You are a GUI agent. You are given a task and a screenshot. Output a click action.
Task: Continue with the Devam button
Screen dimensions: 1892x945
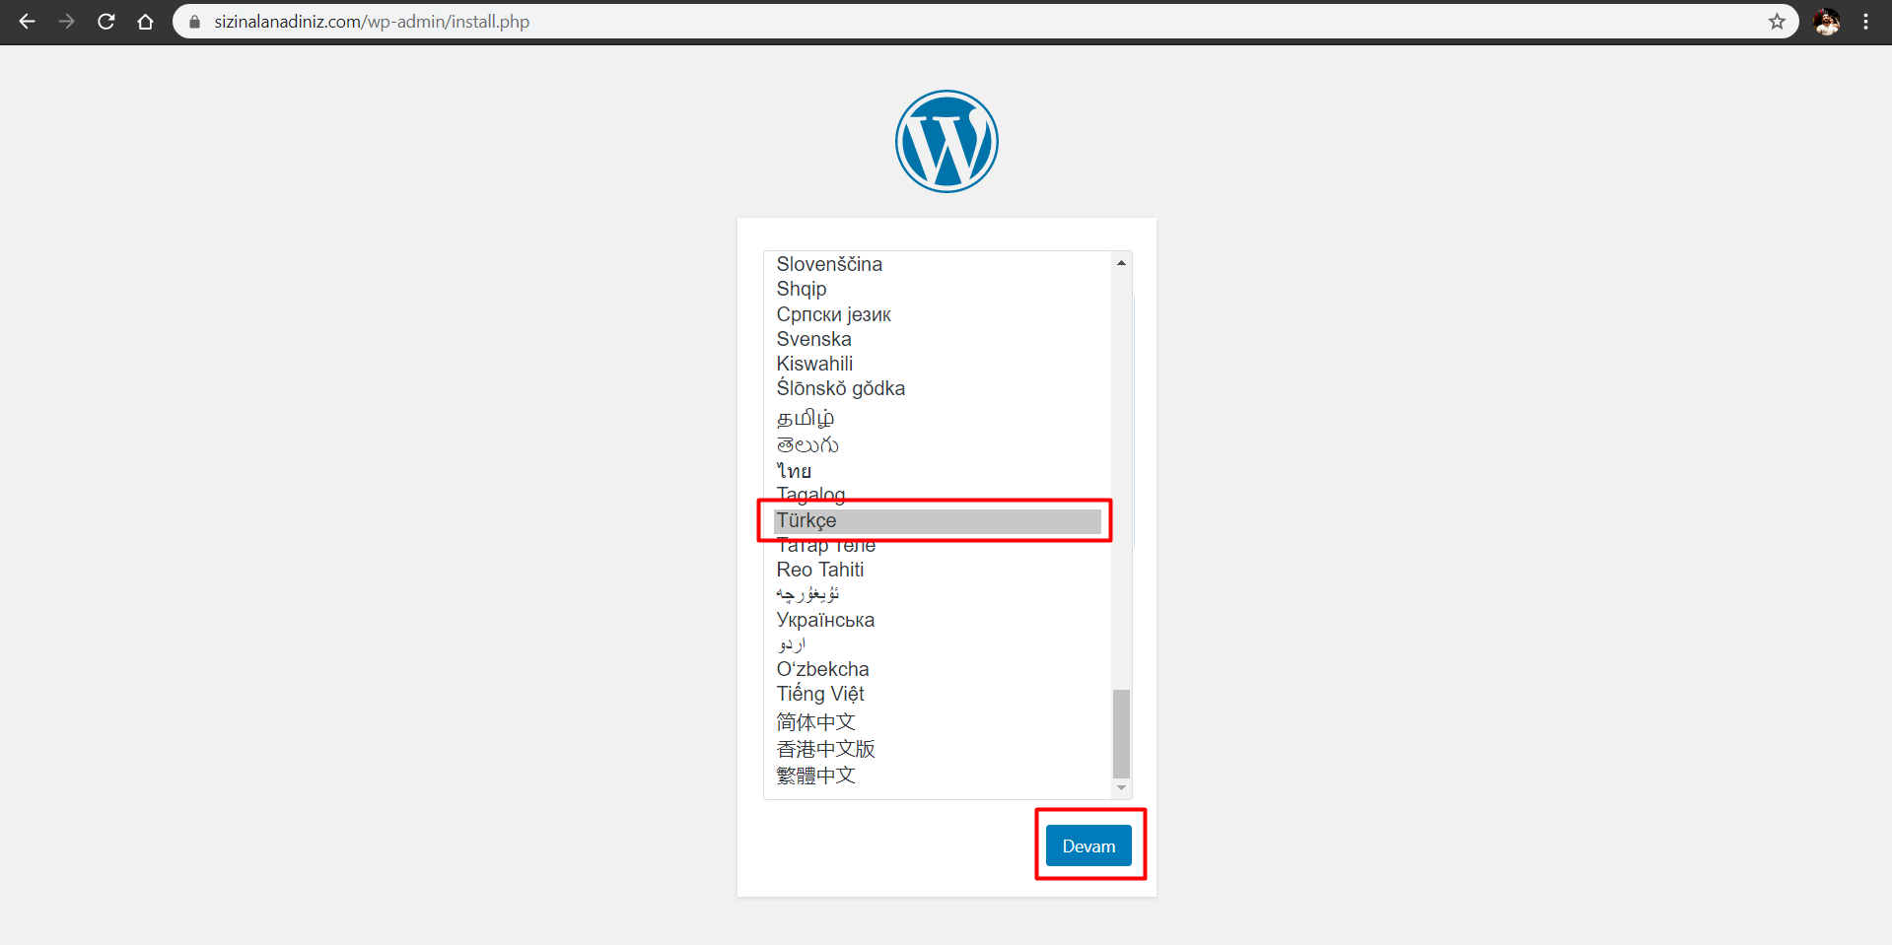pos(1088,845)
